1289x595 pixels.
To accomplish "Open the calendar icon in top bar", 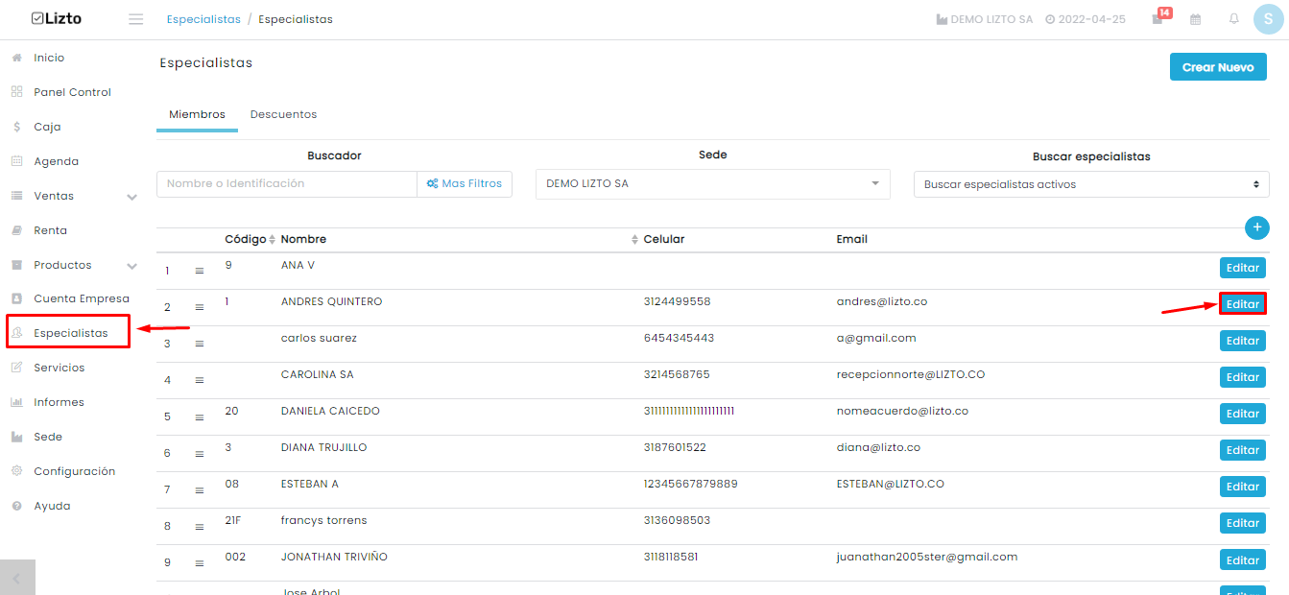I will point(1196,19).
